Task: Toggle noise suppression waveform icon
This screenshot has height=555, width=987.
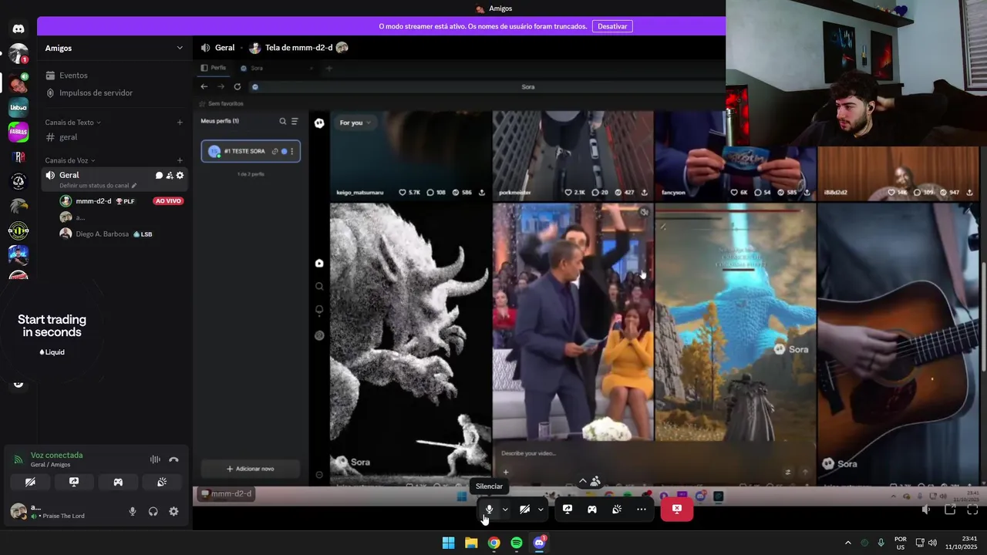Action: click(155, 460)
